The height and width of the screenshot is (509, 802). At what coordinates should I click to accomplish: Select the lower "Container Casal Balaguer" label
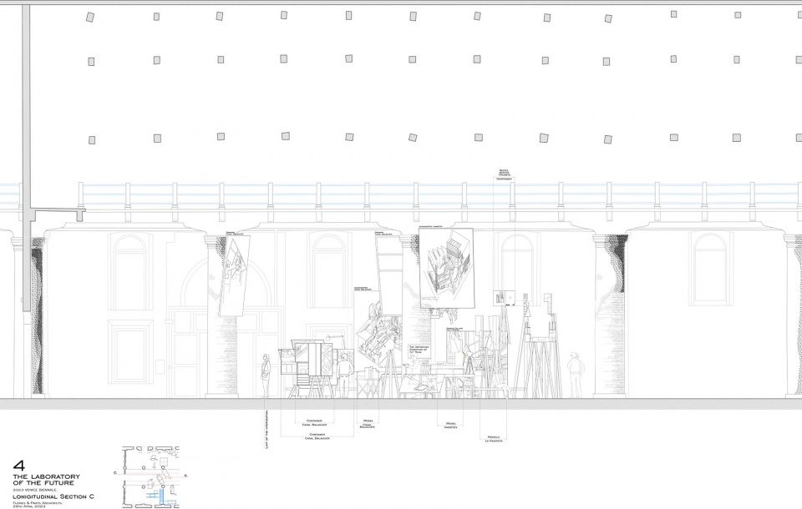(317, 436)
